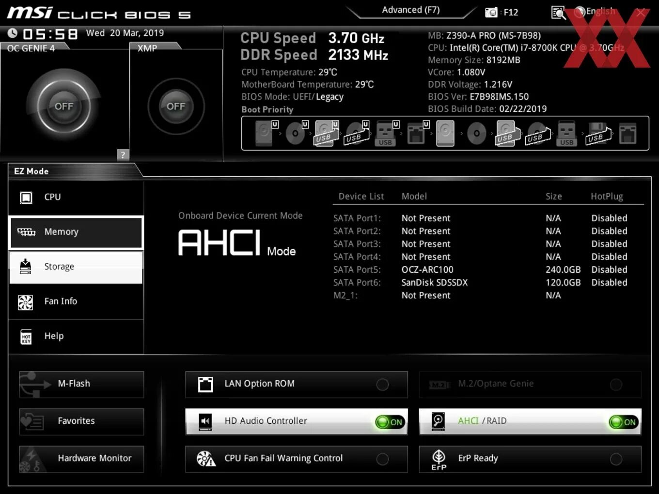
Task: Turn on the XMP profile knob
Action: (x=176, y=106)
